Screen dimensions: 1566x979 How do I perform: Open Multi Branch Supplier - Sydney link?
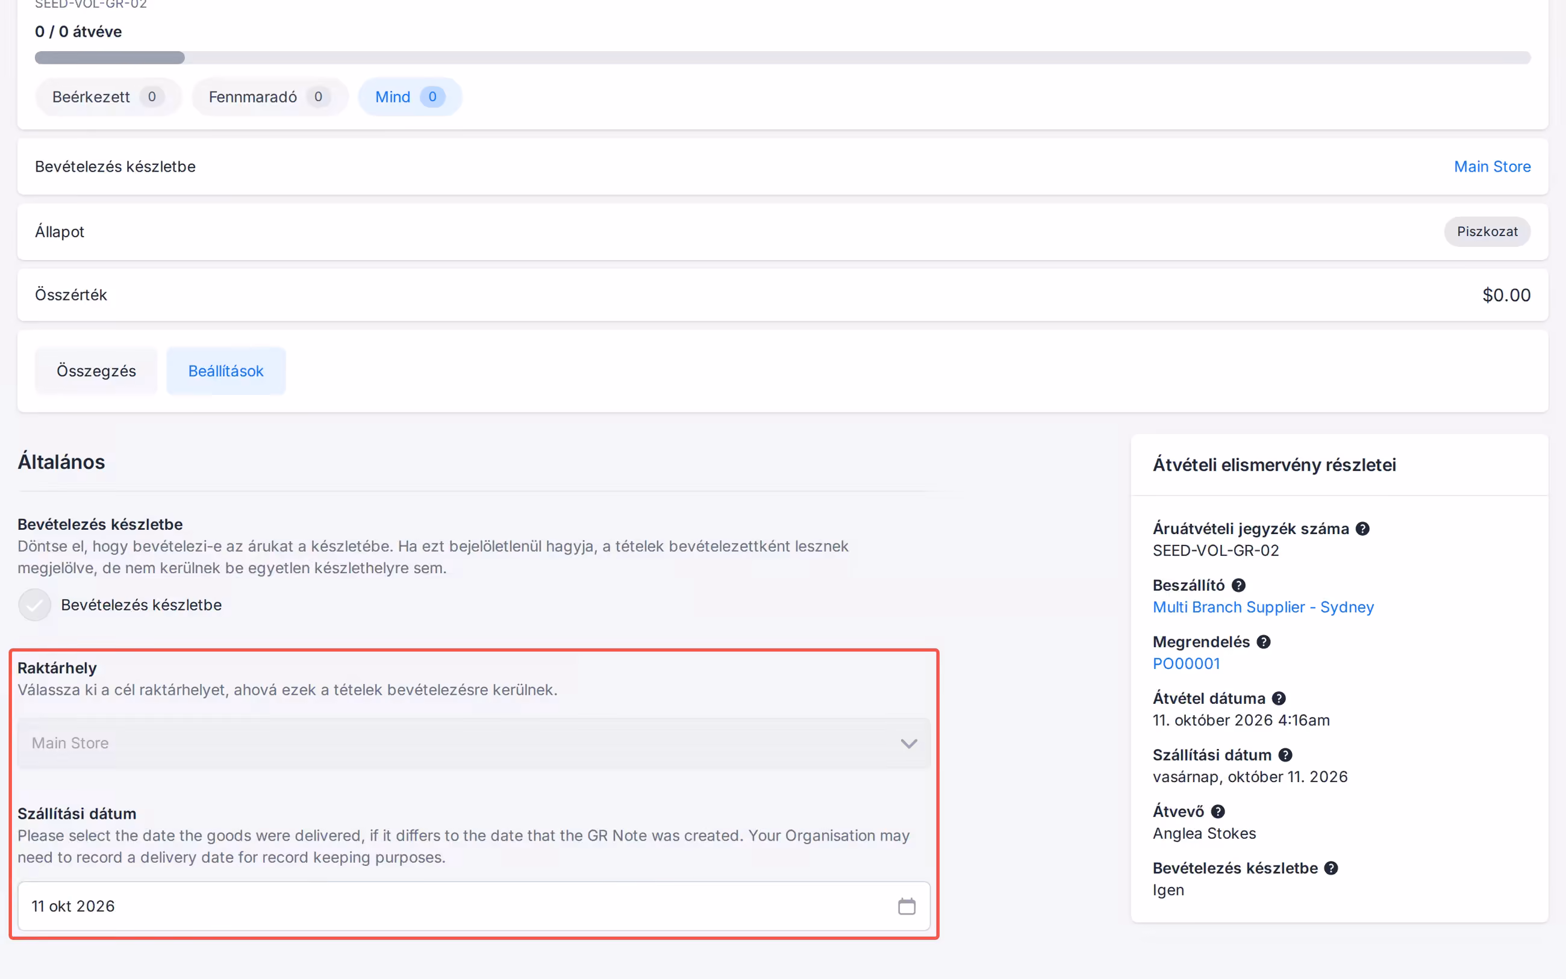pos(1263,607)
